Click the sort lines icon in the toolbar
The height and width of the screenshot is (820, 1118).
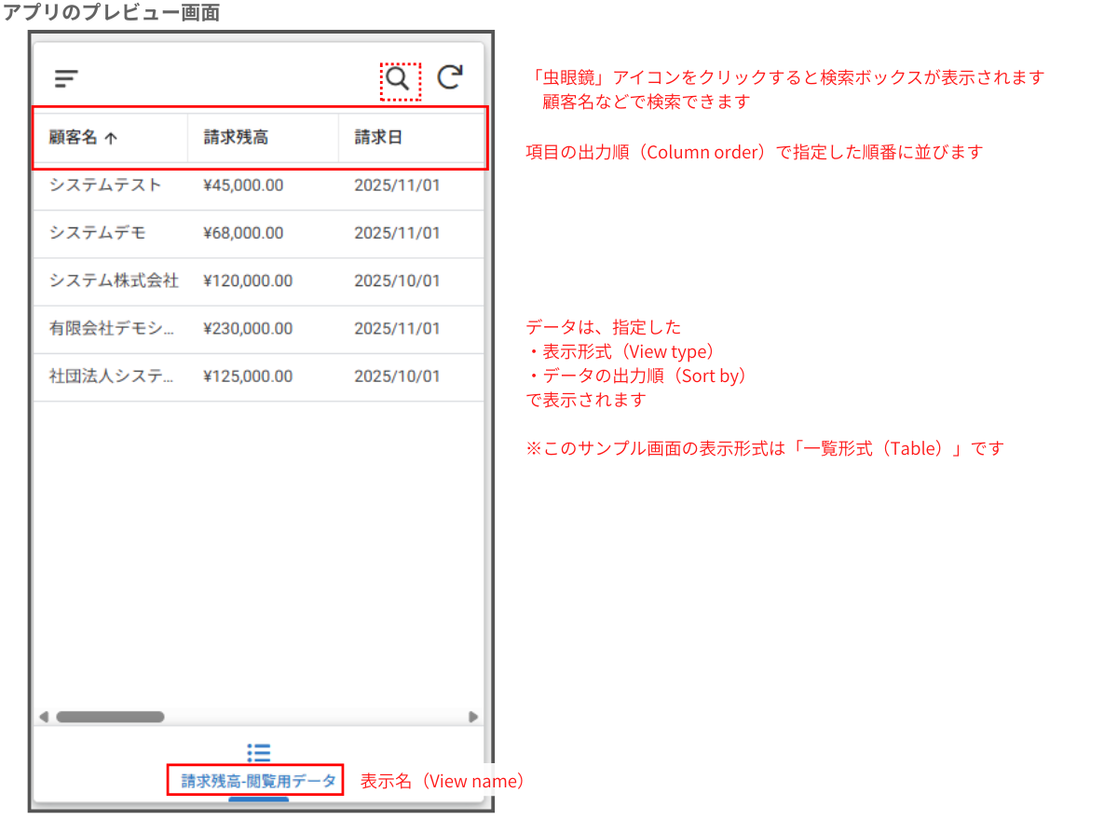(x=65, y=78)
